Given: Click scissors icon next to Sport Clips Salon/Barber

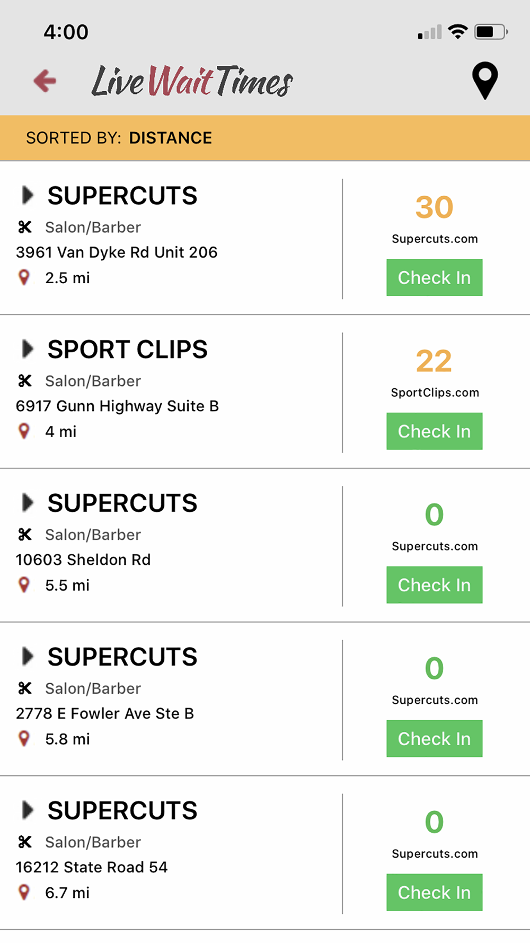Looking at the screenshot, I should coord(24,381).
